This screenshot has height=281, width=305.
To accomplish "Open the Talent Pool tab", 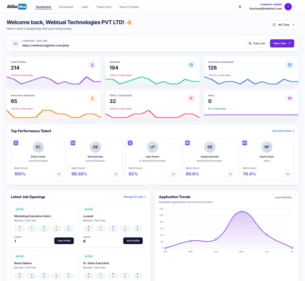I will tap(104, 7).
